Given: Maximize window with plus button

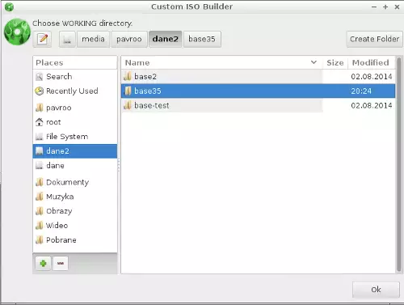Looking at the screenshot, I should [385, 7].
